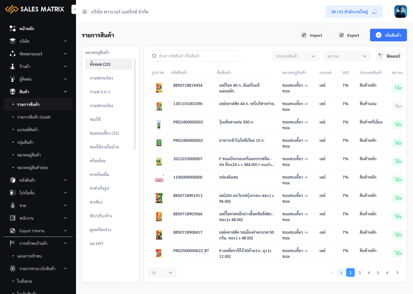Open the สถานะ status dropdown

pyautogui.click(x=347, y=56)
